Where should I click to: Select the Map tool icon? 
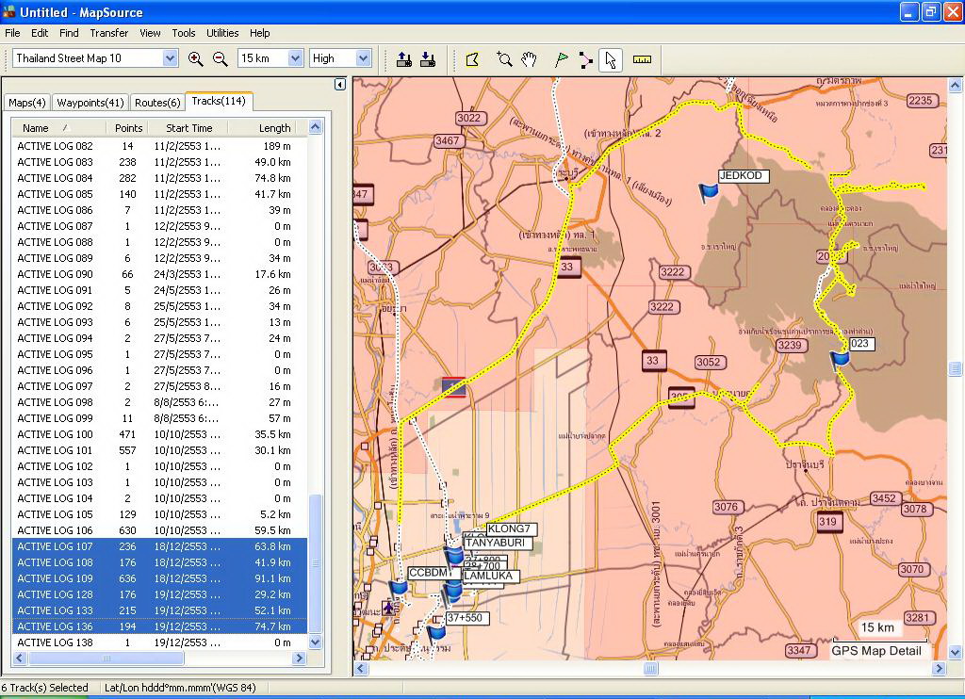(473, 59)
